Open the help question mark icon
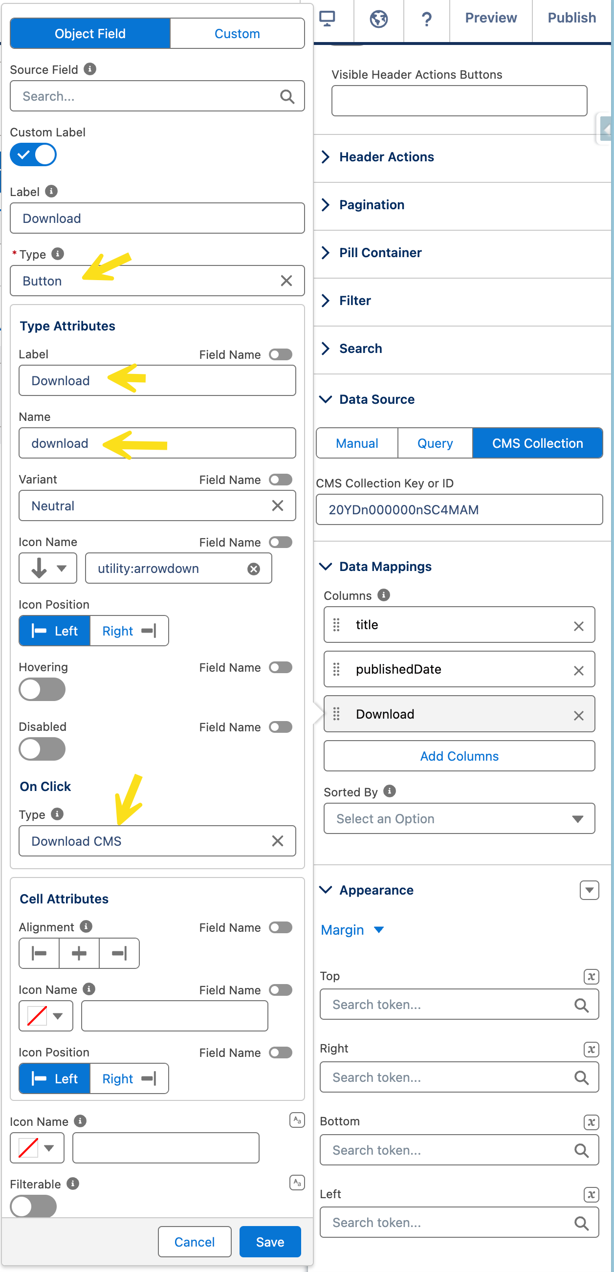 click(x=426, y=19)
